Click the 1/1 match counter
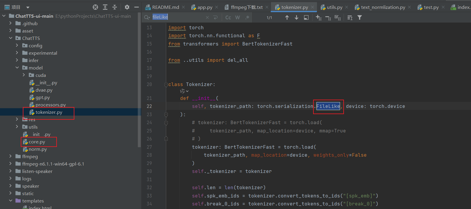 [269, 18]
